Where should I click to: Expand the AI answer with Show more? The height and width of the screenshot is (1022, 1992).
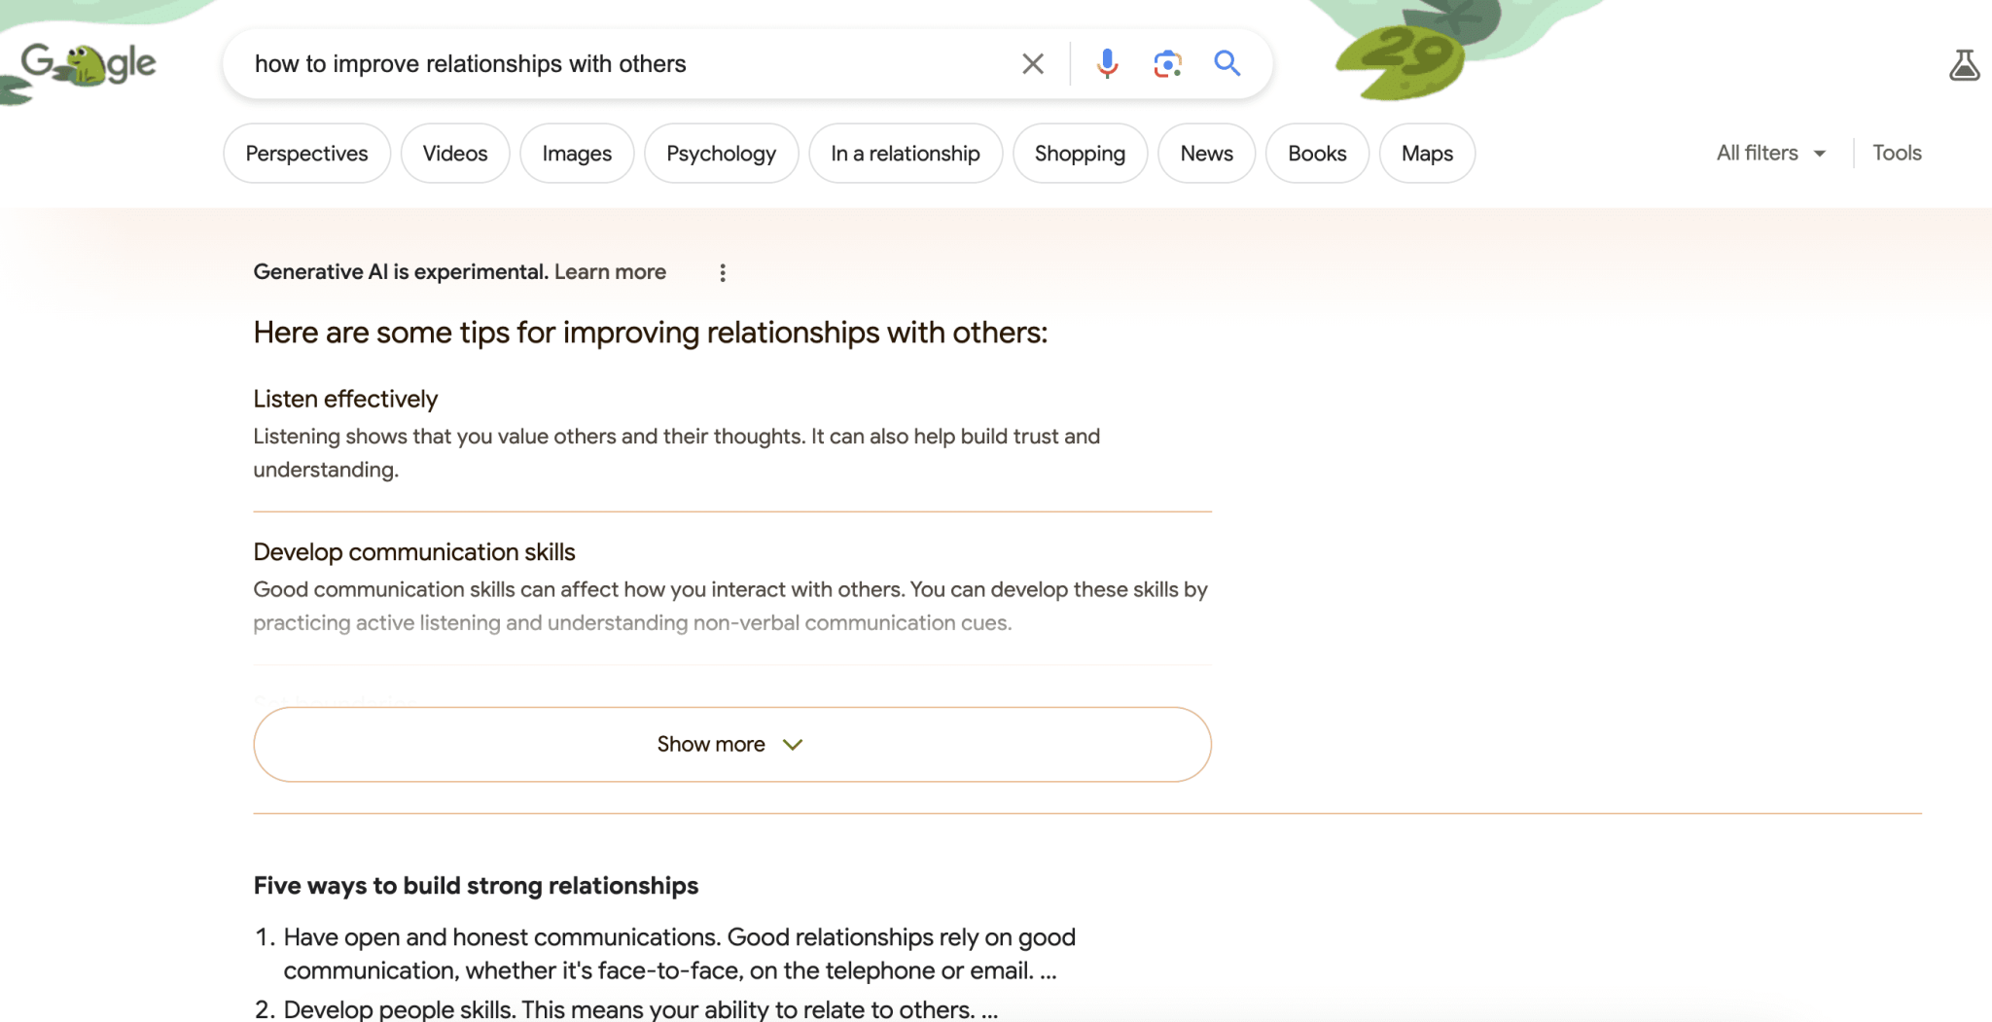tap(731, 744)
